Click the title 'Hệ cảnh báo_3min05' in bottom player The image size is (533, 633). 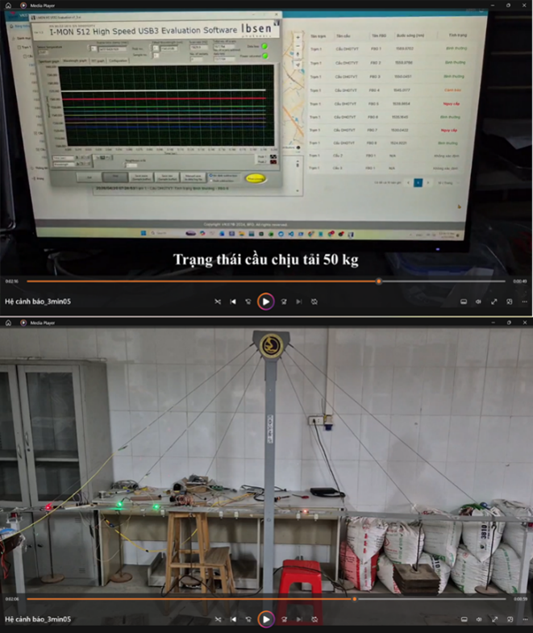pyautogui.click(x=38, y=618)
